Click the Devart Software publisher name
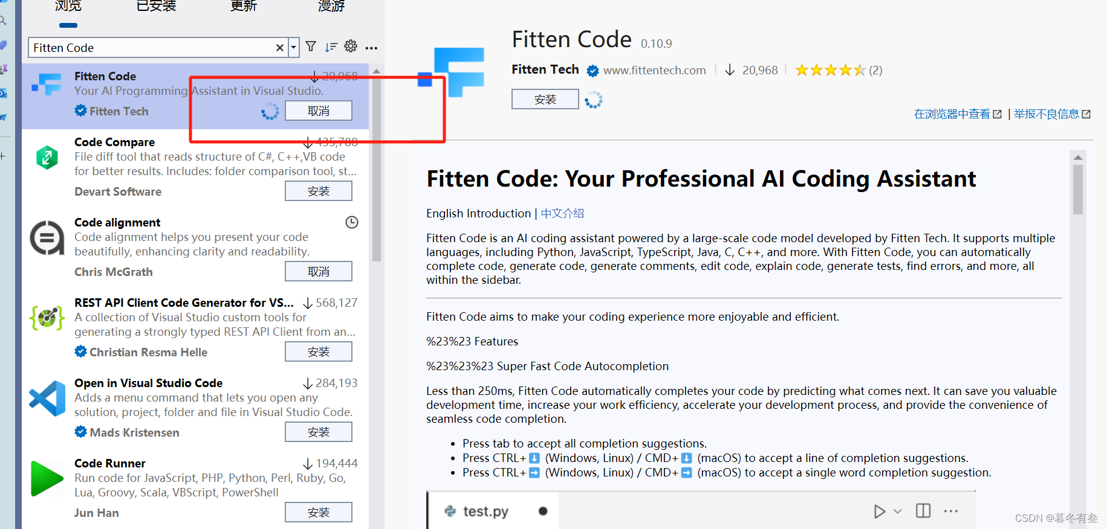Screen dimensions: 1107x529 pyautogui.click(x=118, y=191)
